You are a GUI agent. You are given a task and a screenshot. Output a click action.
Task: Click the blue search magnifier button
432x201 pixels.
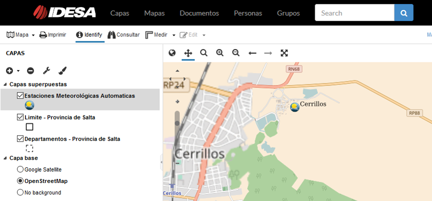(x=404, y=12)
